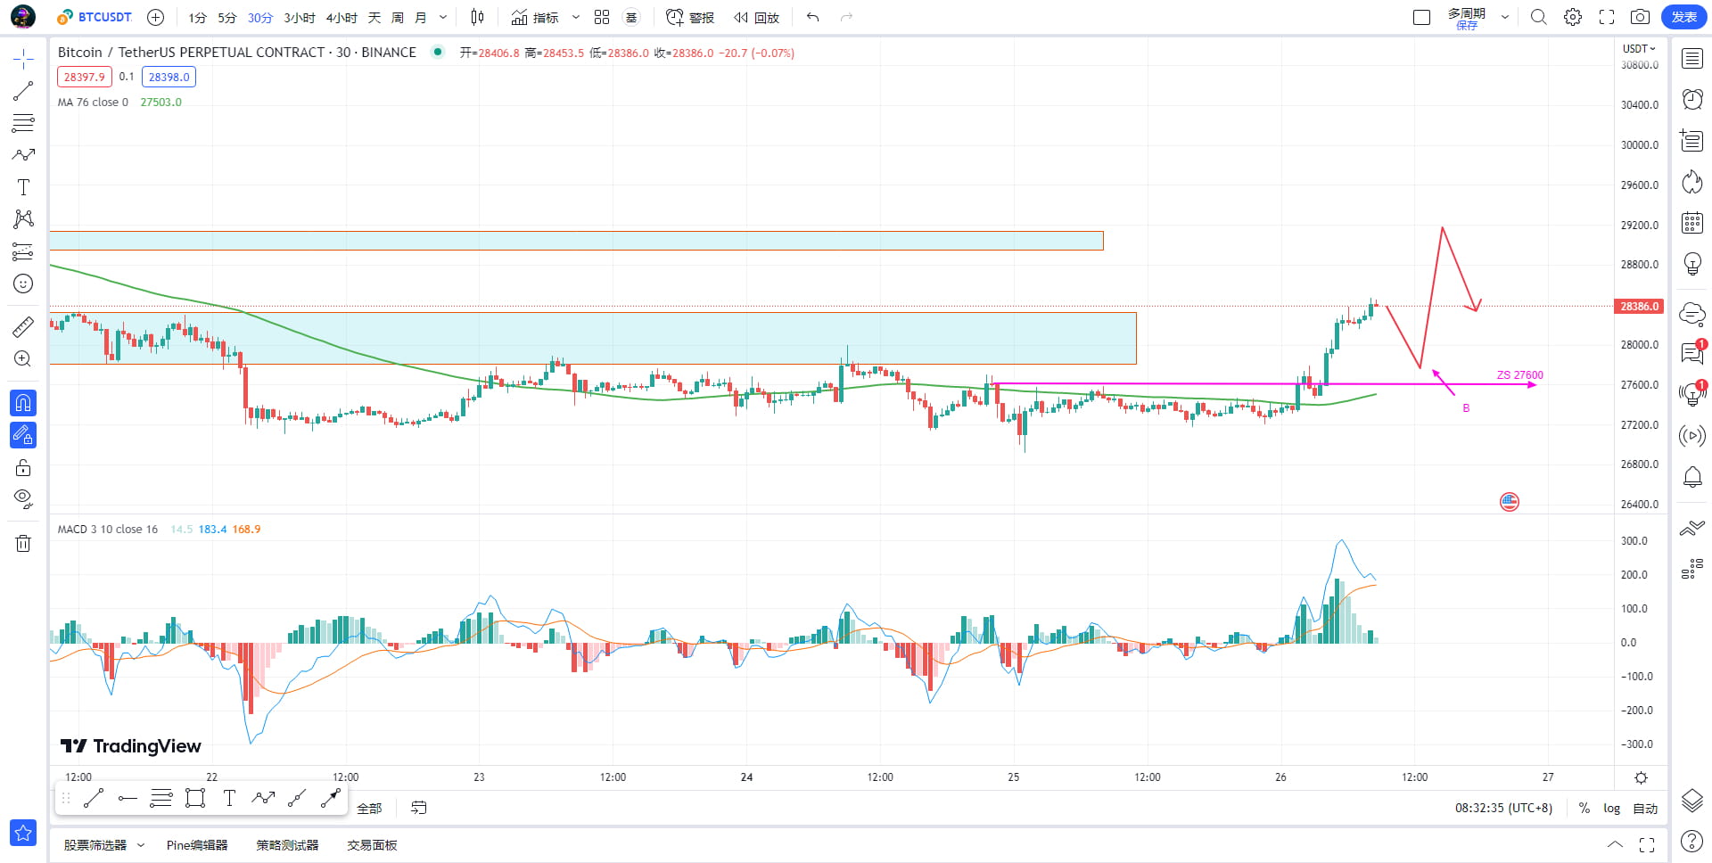
Task: Expand bottom panel with up chevron
Action: pyautogui.click(x=1615, y=844)
